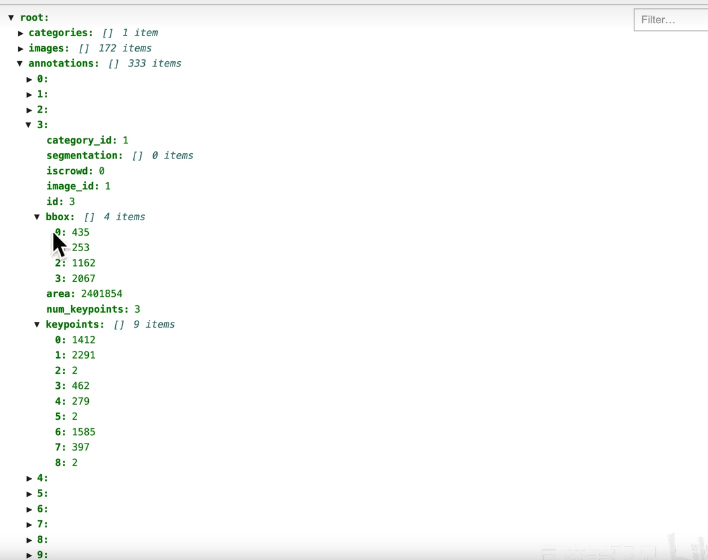Collapse the keypoints array
Viewport: 708px width, 560px height.
[x=37, y=324]
